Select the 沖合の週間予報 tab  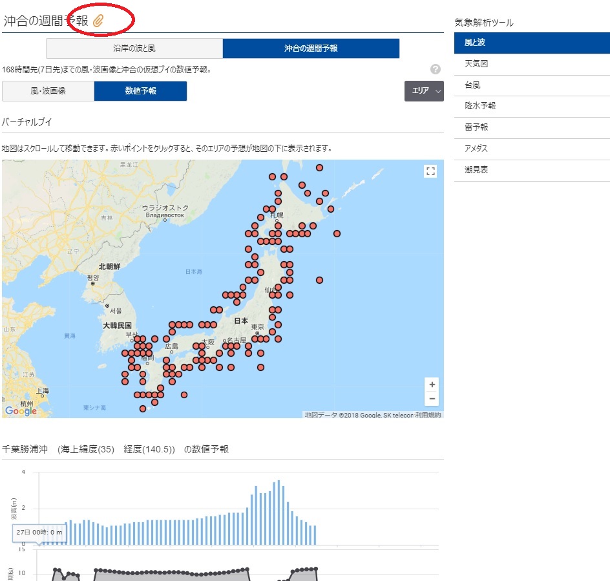(311, 48)
